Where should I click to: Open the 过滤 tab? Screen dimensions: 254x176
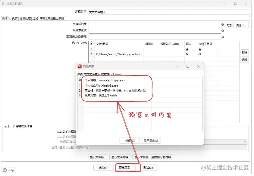click(35, 19)
